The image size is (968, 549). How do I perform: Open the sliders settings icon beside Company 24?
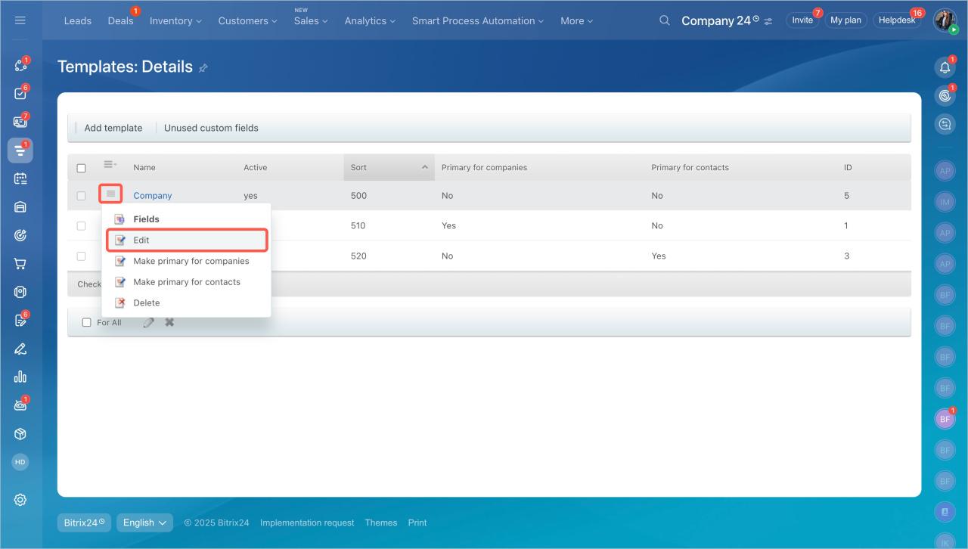(x=768, y=21)
